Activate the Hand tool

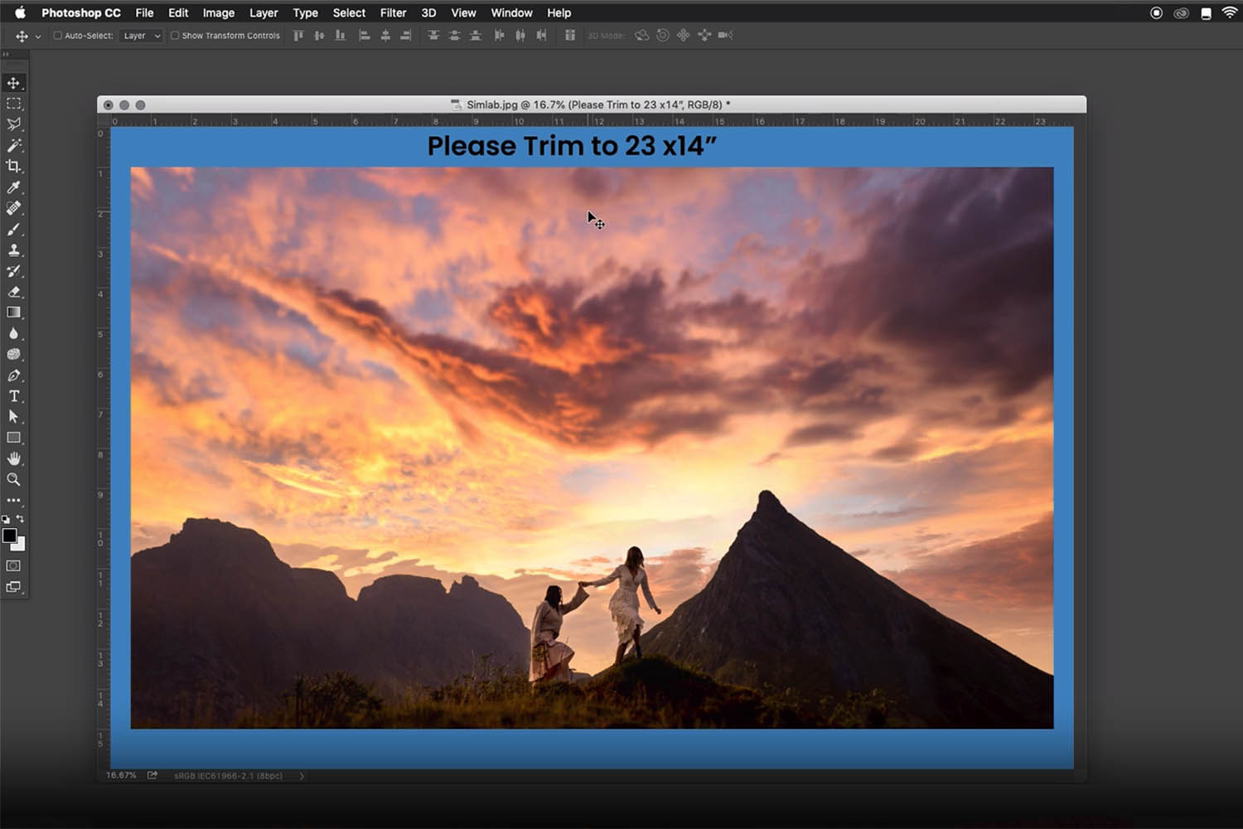(x=13, y=458)
